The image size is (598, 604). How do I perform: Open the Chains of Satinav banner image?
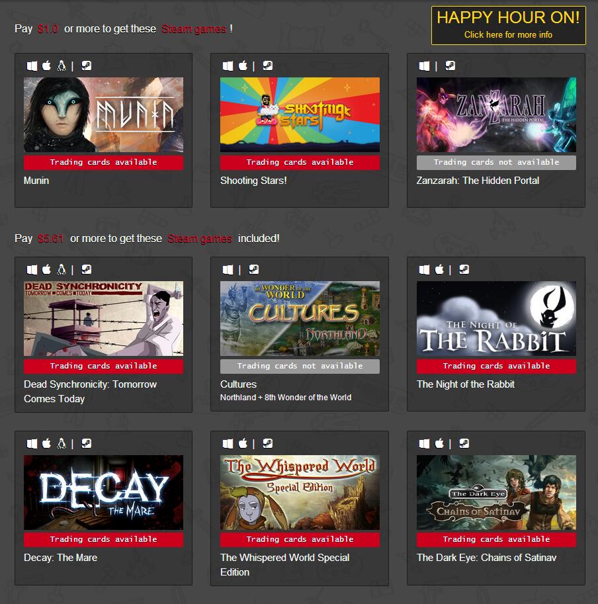(496, 493)
